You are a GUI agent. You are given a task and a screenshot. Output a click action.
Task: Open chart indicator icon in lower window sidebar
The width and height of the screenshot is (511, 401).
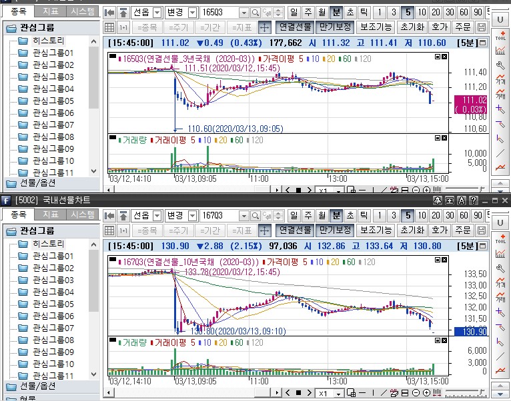(500, 253)
